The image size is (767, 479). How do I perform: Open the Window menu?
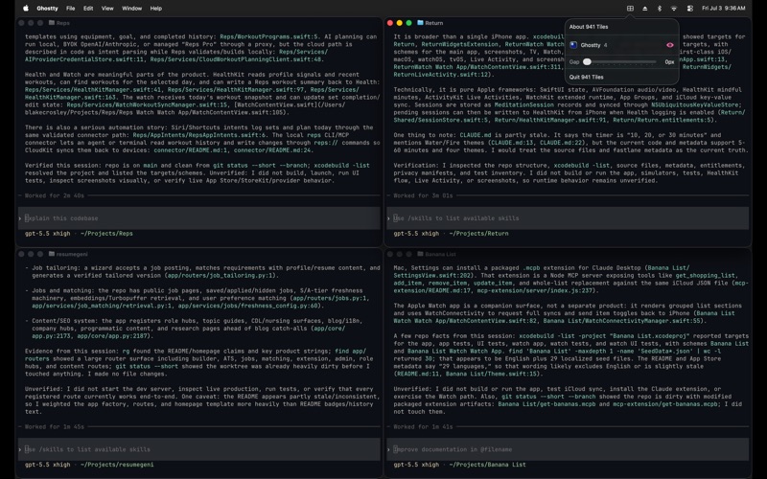point(131,9)
